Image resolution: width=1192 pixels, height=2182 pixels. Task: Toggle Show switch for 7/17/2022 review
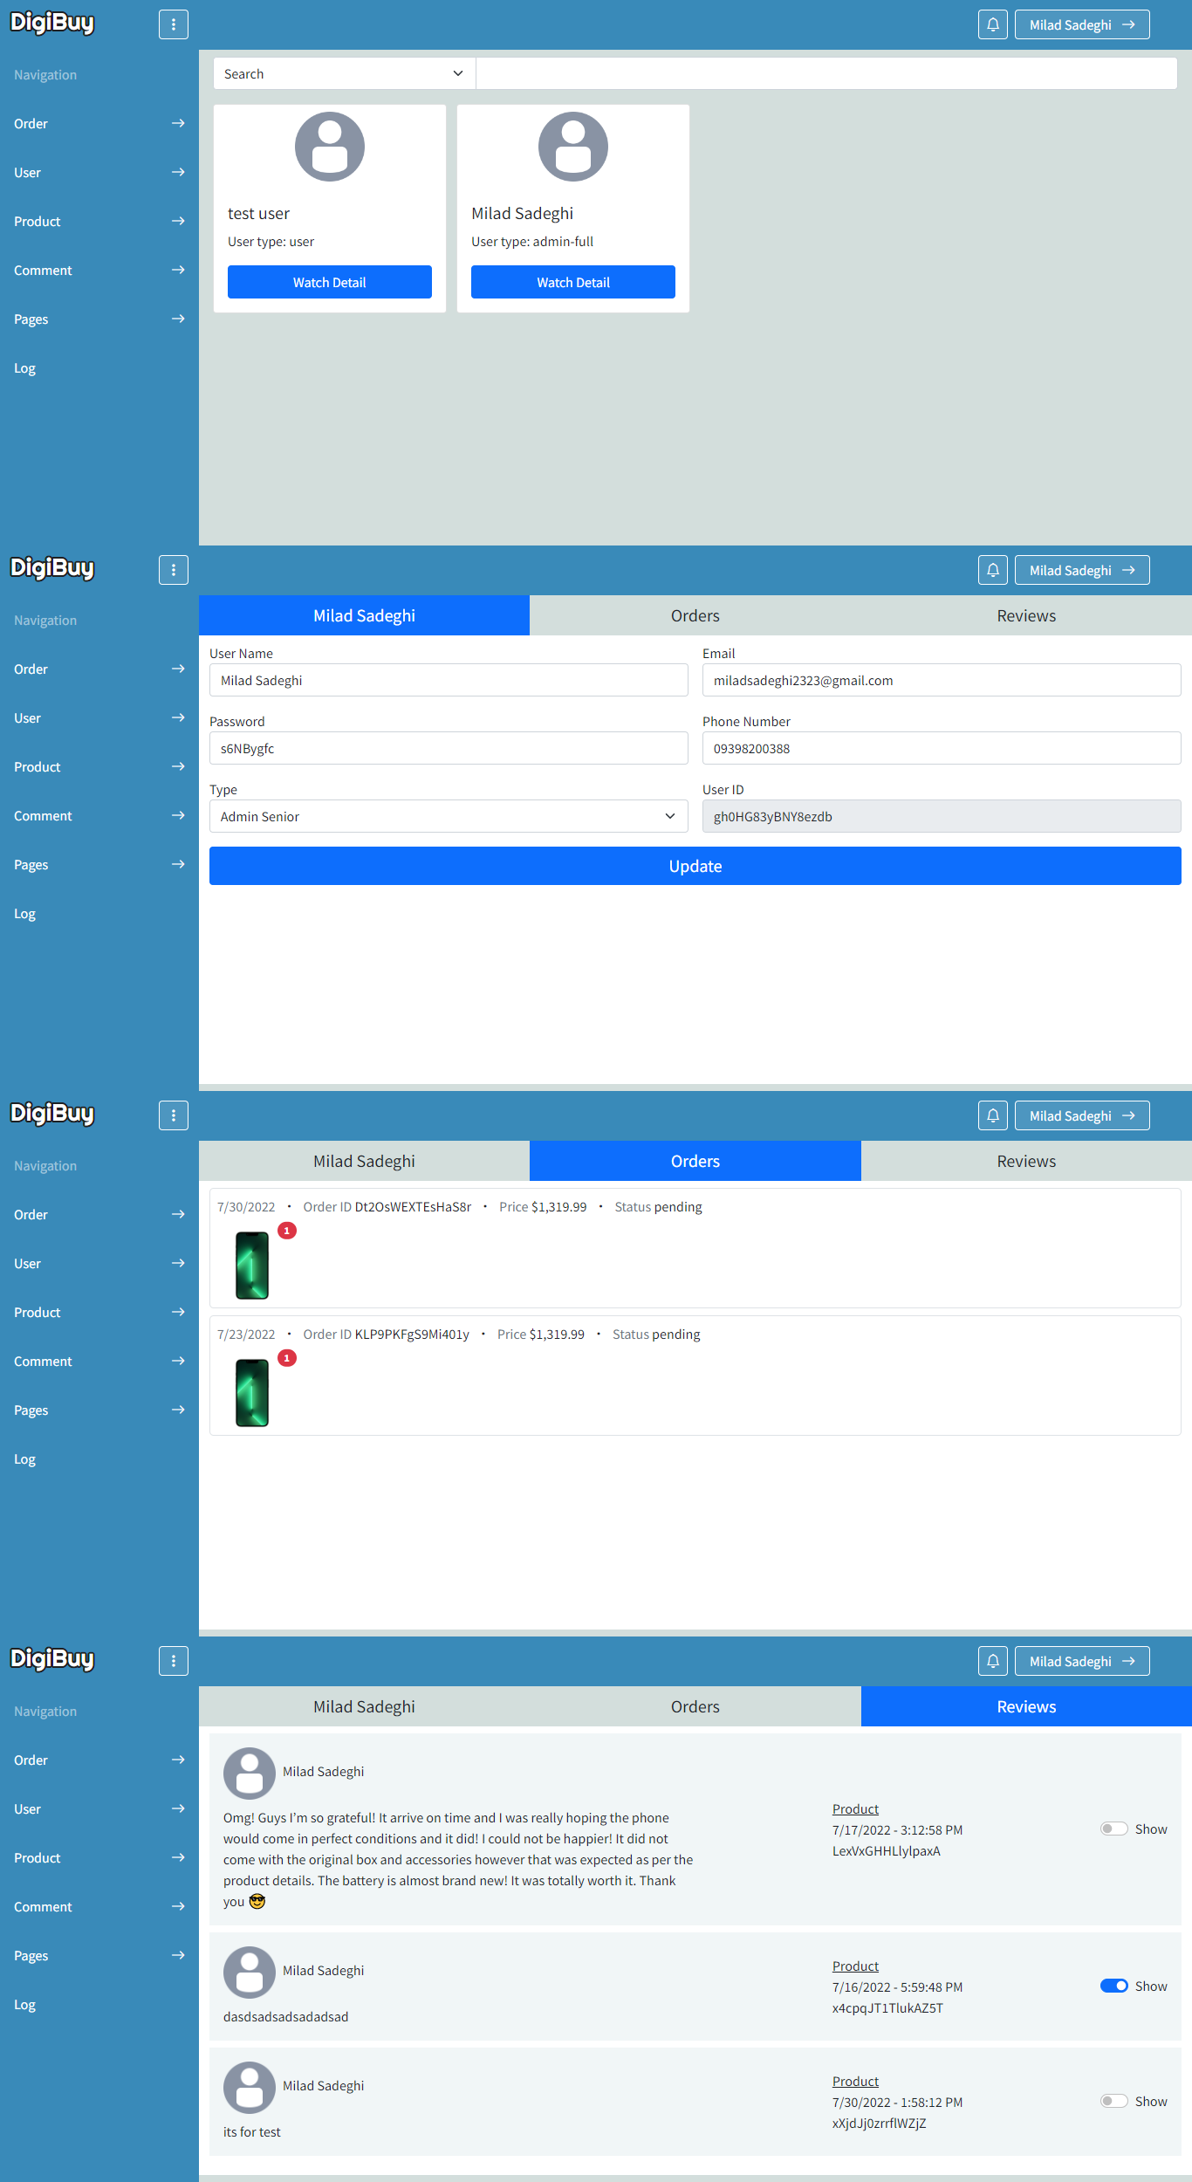tap(1114, 1829)
